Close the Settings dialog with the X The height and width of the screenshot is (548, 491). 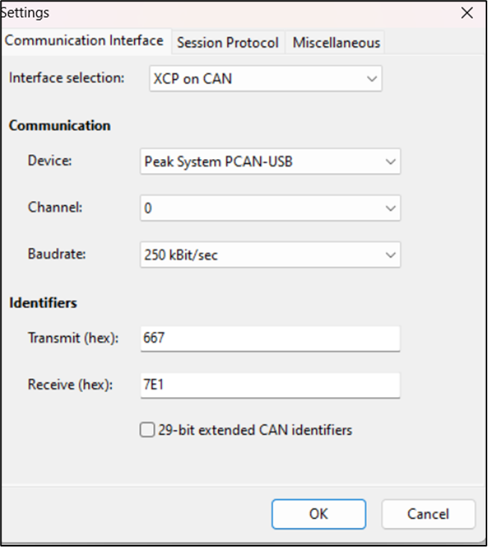467,13
